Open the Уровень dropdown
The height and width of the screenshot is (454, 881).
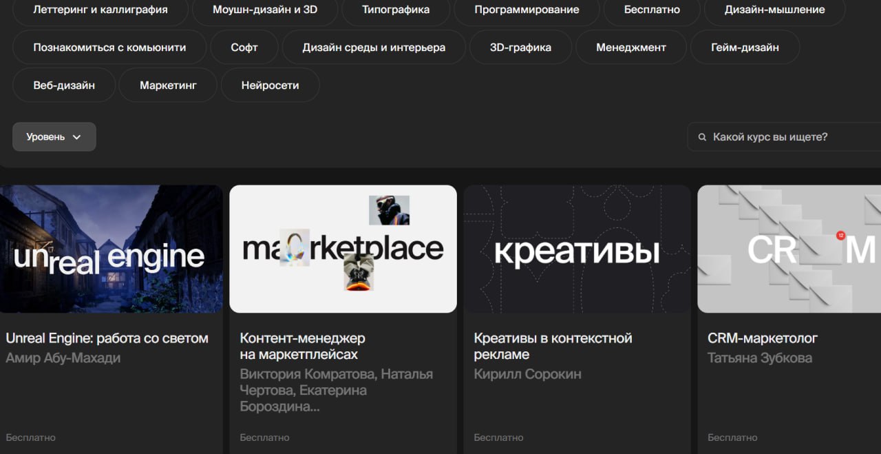tap(54, 137)
